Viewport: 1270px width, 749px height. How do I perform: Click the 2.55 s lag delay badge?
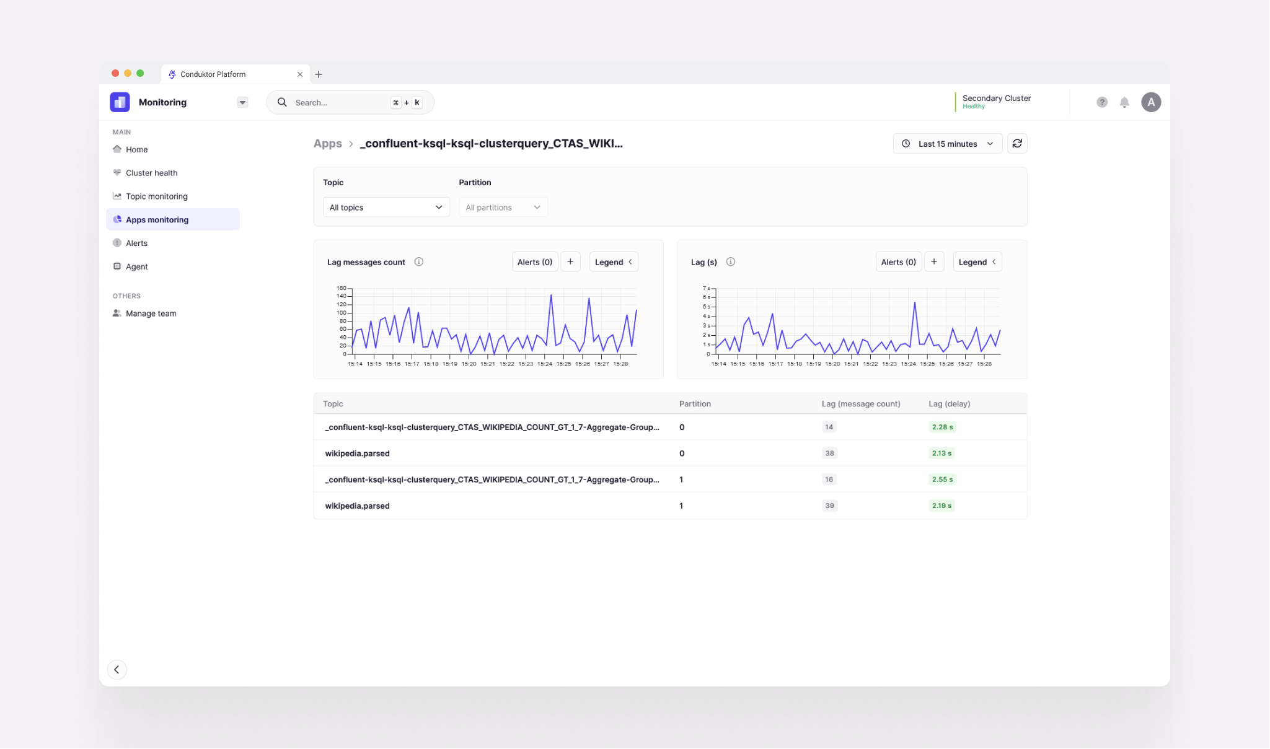942,480
